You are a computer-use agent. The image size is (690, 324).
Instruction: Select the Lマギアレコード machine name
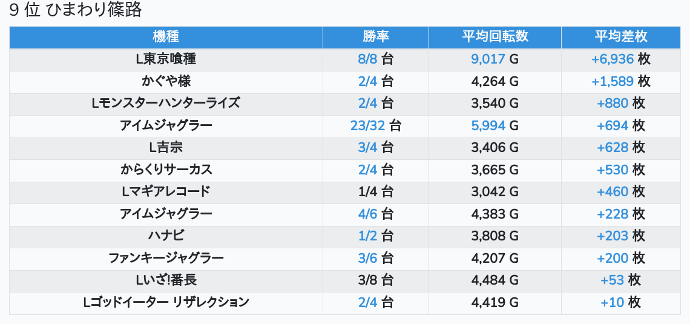(x=166, y=192)
